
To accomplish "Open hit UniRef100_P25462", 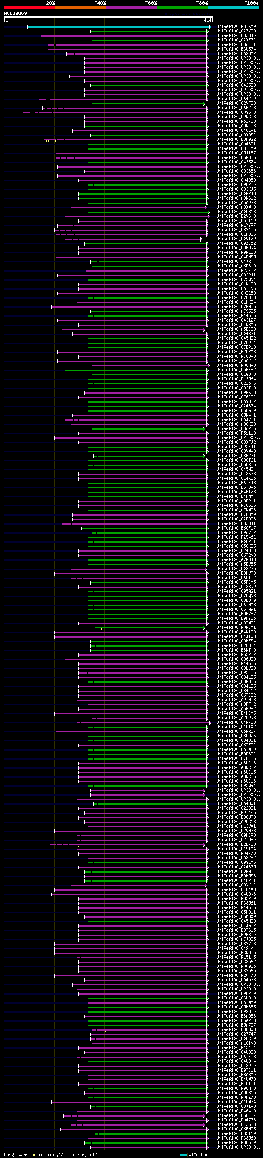I will click(x=236, y=537).
